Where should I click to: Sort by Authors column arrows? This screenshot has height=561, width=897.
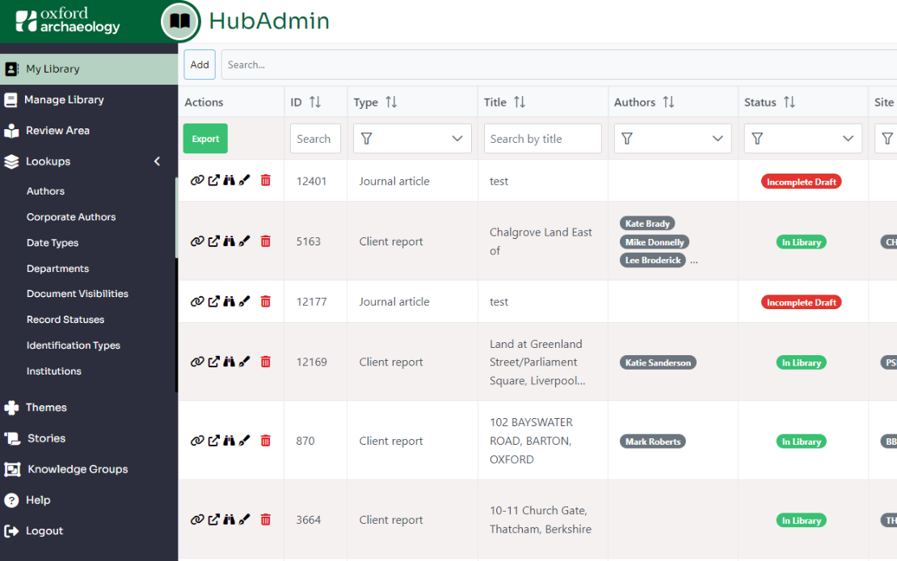[x=669, y=102]
